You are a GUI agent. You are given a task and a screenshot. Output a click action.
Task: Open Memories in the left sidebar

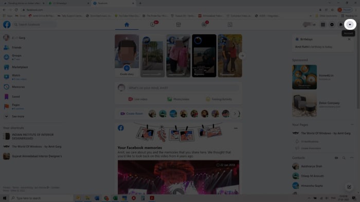click(x=18, y=87)
